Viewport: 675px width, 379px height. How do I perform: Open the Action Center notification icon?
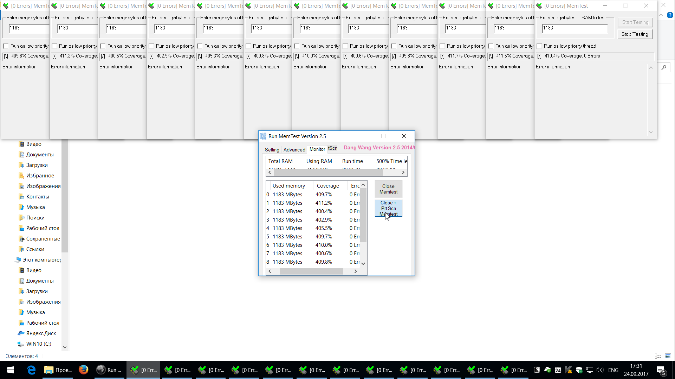coord(661,370)
